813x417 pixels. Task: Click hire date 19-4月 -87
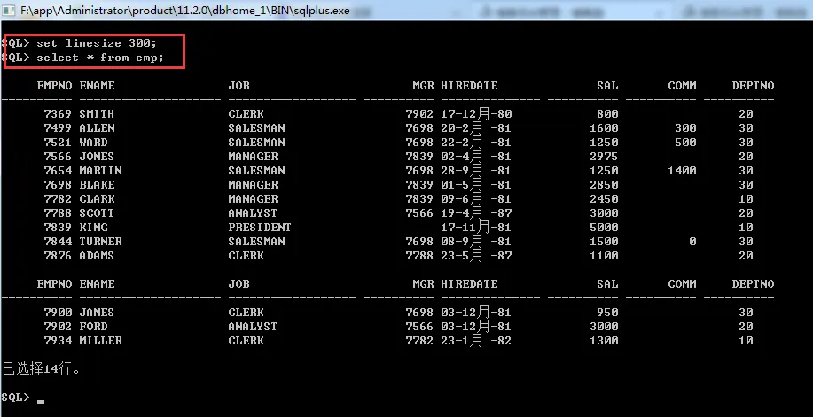coord(476,212)
